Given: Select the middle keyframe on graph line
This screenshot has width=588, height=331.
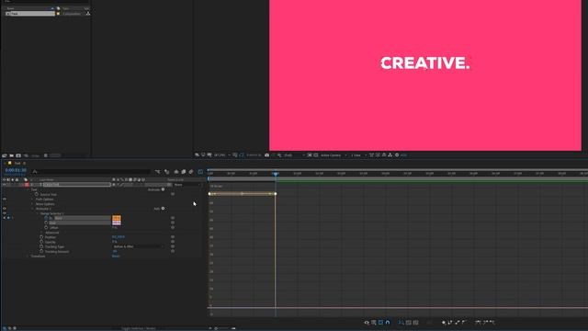Looking at the screenshot, I should 243,194.
